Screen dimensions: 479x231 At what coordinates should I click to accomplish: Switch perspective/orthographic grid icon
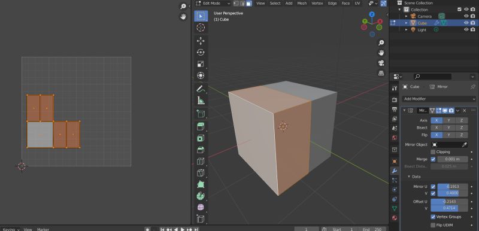tap(381, 73)
